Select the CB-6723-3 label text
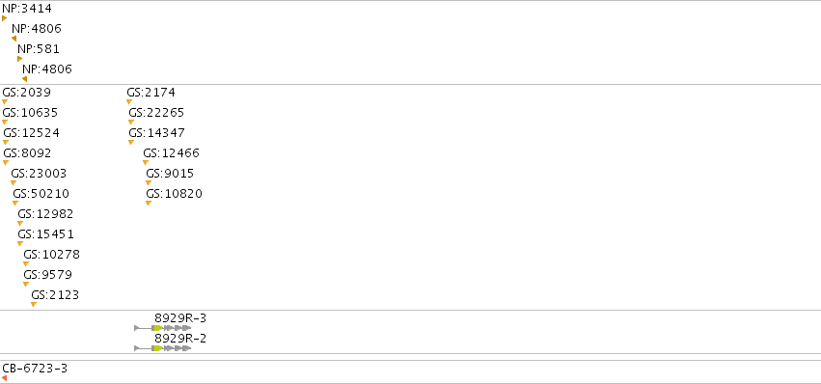The width and height of the screenshot is (821, 384). click(x=35, y=369)
